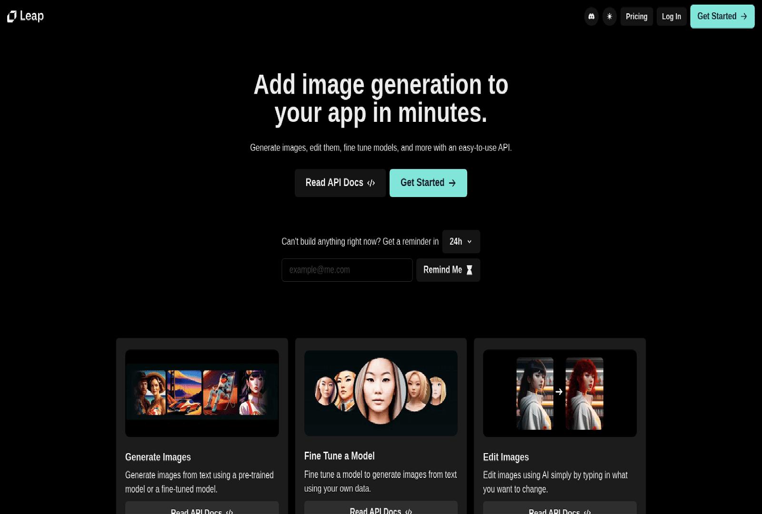
Task: Click the Fine Tune a Model heading
Action: (x=339, y=456)
